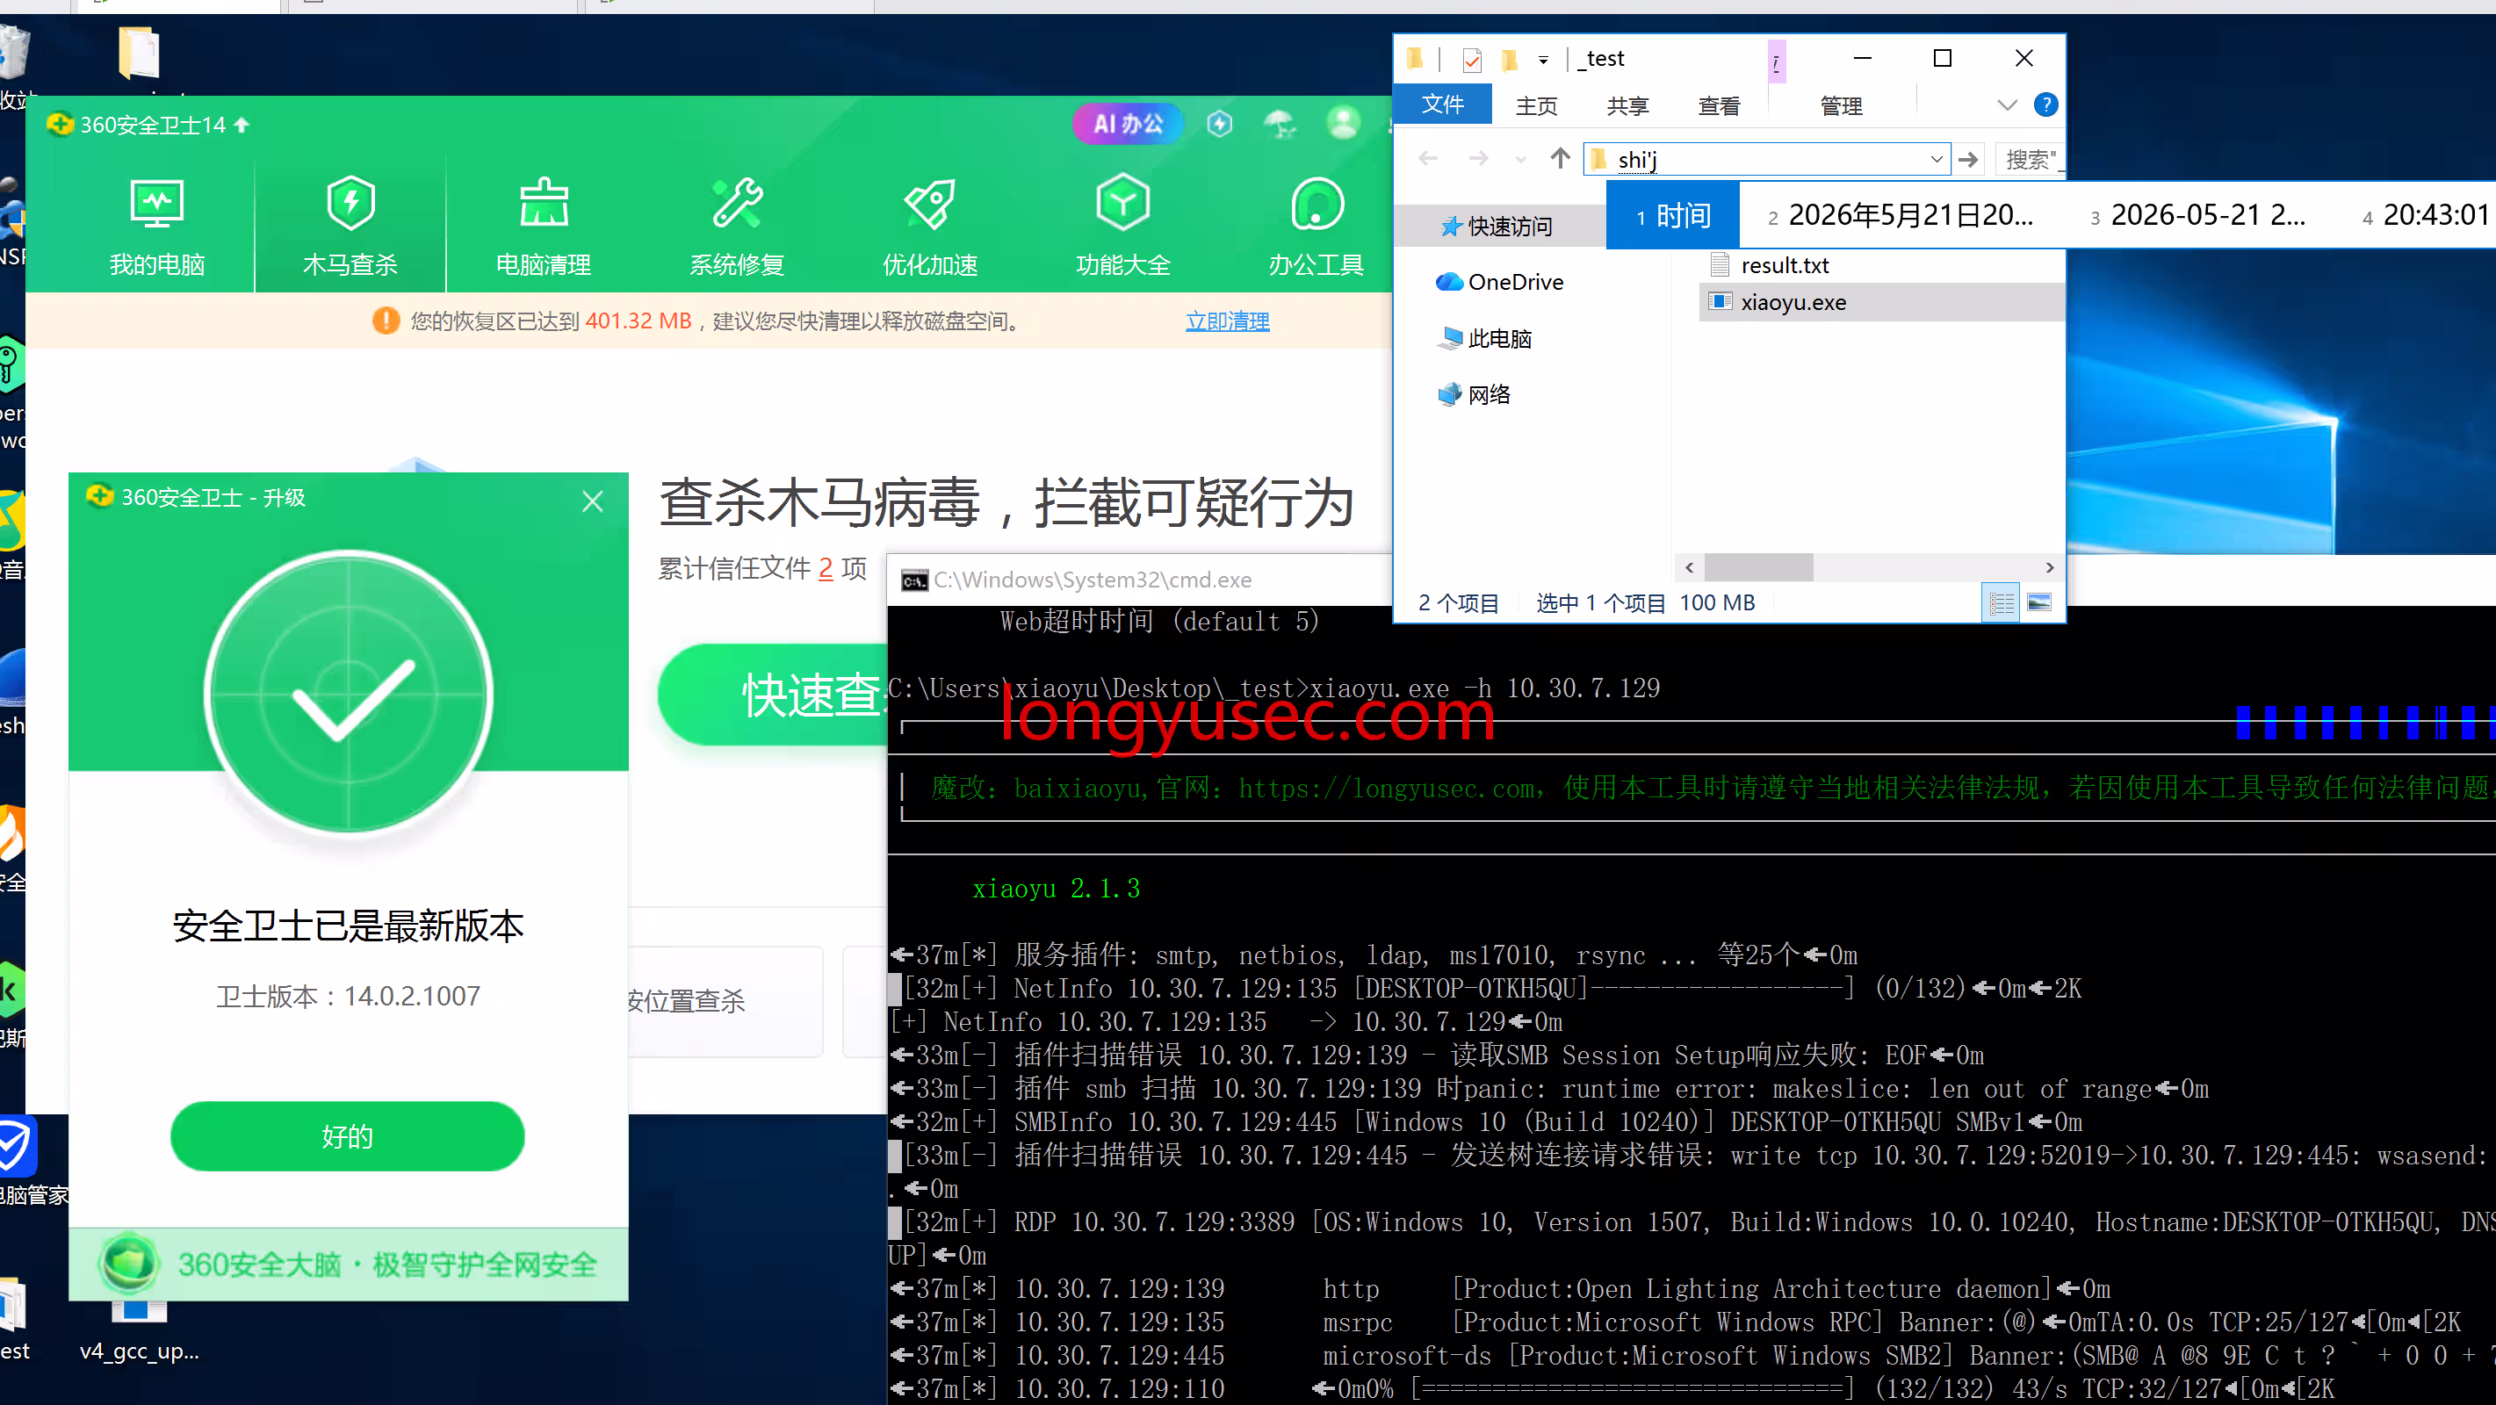Click the AI办公 button
This screenshot has width=2496, height=1405.
(x=1128, y=124)
